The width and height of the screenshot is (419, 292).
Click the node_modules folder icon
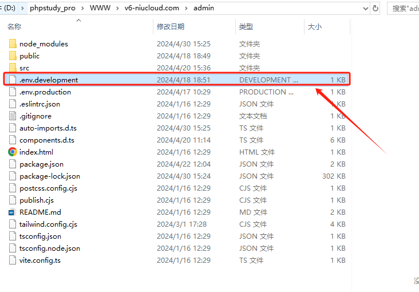coord(13,44)
